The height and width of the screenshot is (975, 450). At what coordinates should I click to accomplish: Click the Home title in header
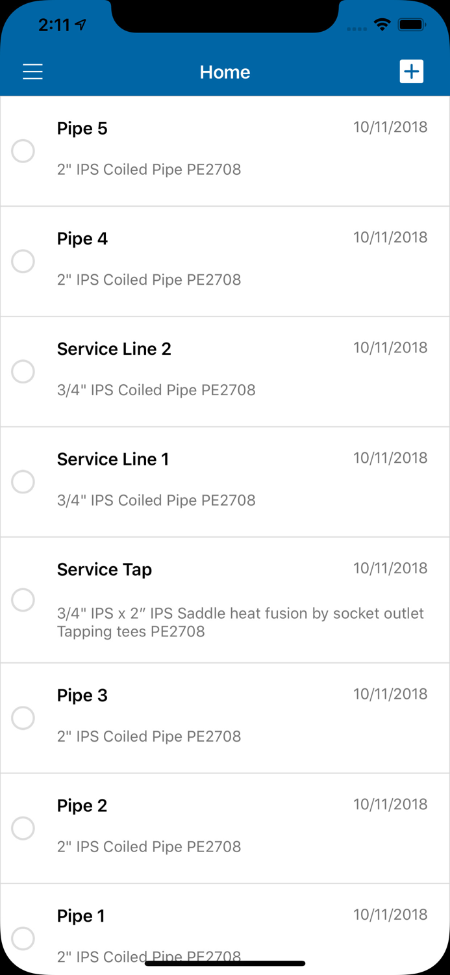225,72
